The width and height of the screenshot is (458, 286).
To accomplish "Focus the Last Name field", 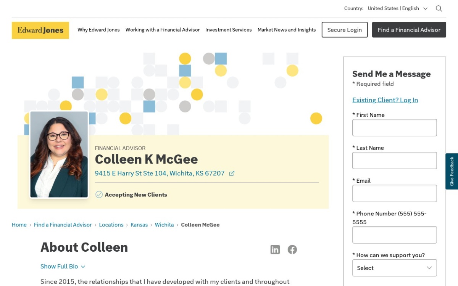I will tap(395, 161).
